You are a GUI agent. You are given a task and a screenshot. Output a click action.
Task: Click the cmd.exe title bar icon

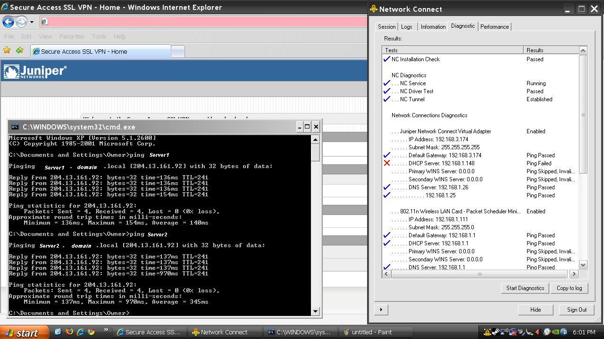tap(15, 127)
